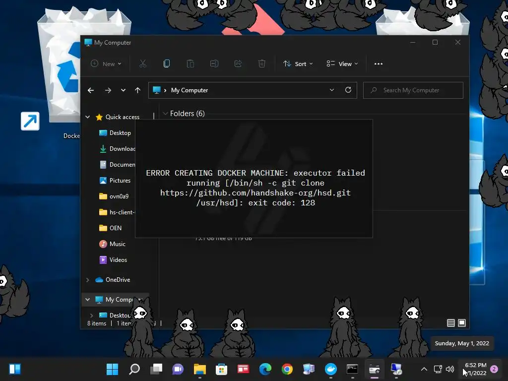Go forward with the right arrow

point(108,90)
